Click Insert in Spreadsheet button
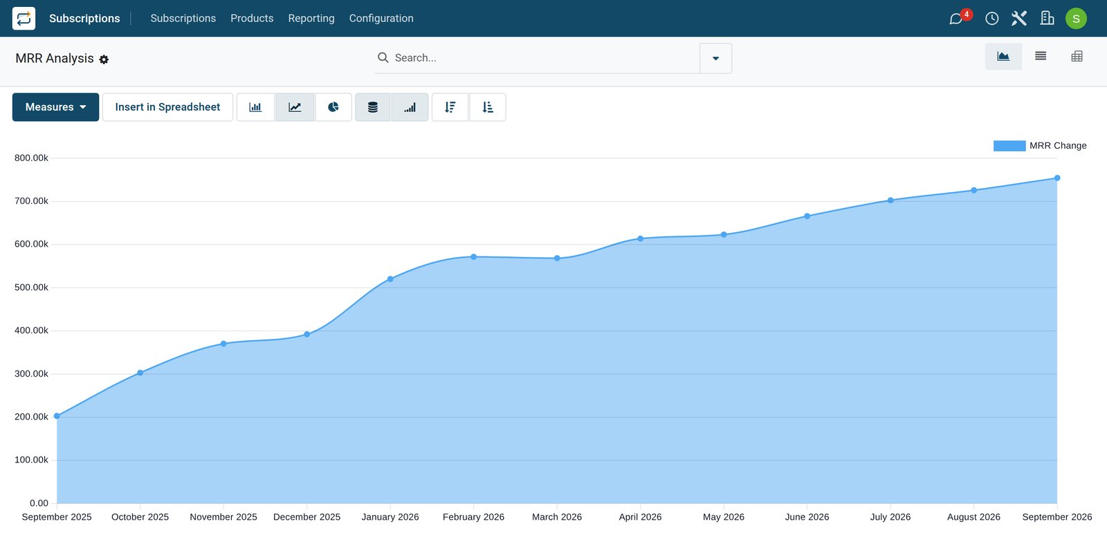The image size is (1107, 537). click(x=167, y=107)
